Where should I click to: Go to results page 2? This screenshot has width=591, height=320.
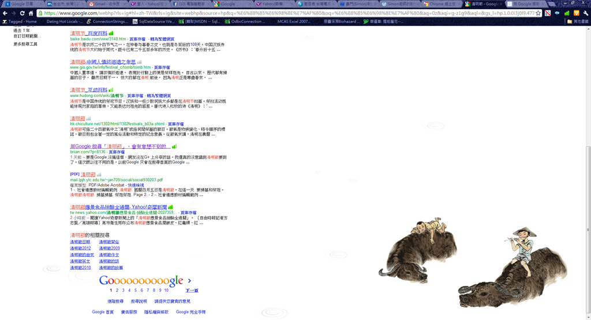[x=117, y=290]
